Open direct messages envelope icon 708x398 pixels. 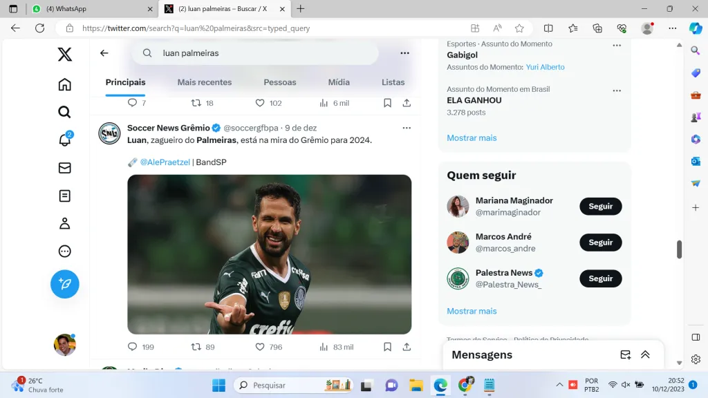64,168
